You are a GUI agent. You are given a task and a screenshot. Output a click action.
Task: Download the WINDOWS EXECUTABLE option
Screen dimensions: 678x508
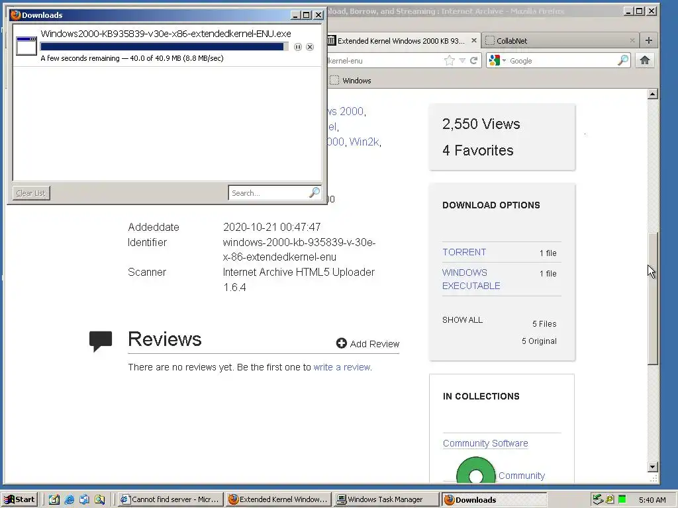471,279
